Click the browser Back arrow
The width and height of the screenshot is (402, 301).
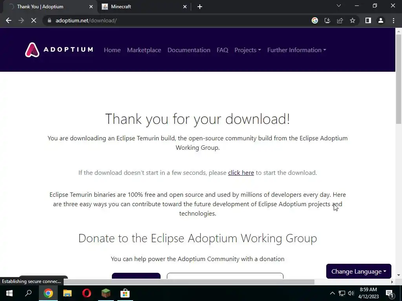coord(9,20)
